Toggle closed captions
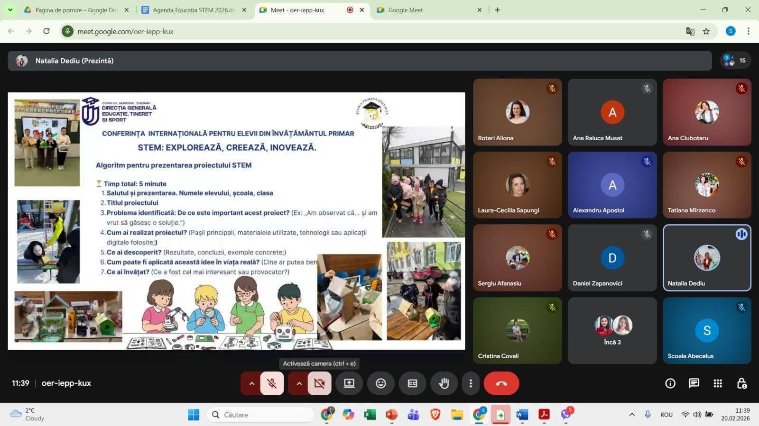The image size is (759, 426). 412,383
